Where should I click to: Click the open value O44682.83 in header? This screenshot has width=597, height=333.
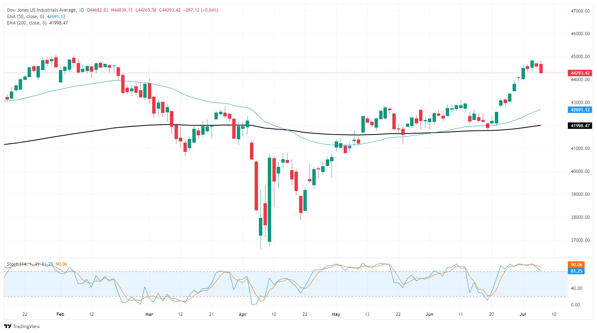click(98, 10)
